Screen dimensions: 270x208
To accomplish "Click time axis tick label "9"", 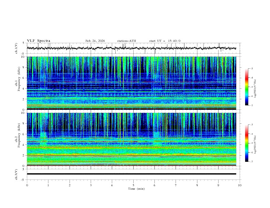I will (x=218, y=185).
